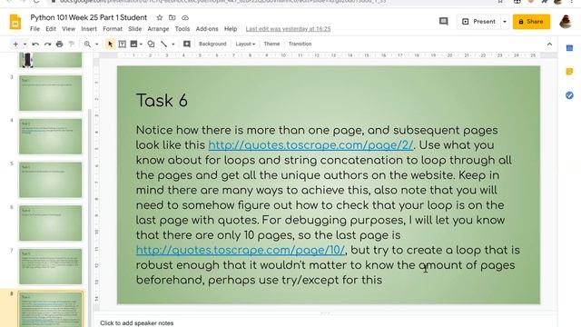The height and width of the screenshot is (327, 581).
Task: Open the View menu
Action: (x=69, y=29)
